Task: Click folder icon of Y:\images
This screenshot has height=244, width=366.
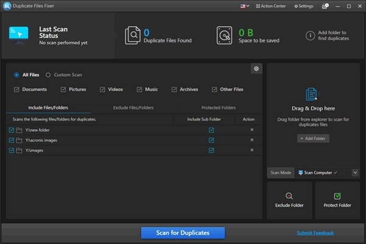Action: [19, 151]
